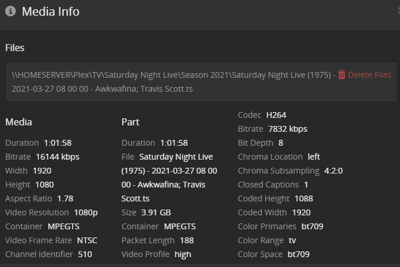Close the Media Info dialog
Screen dimensions: 400x267
click(397, 9)
